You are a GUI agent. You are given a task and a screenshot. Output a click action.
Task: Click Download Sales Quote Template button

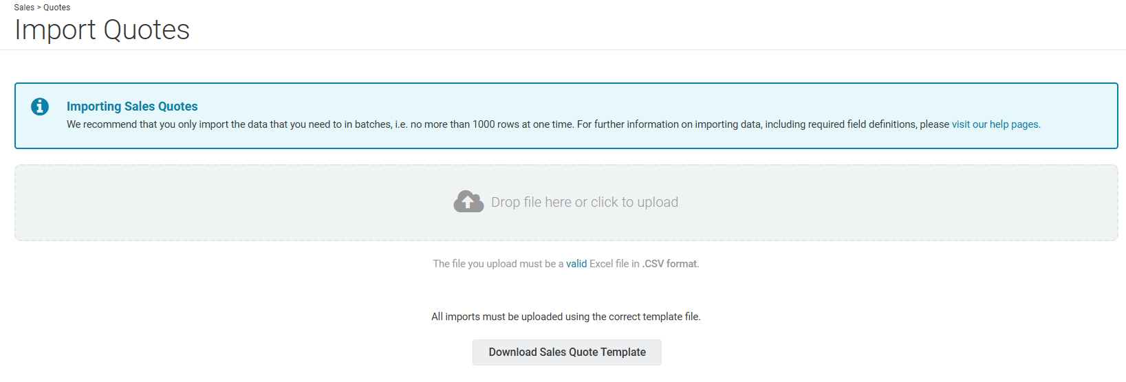[567, 352]
